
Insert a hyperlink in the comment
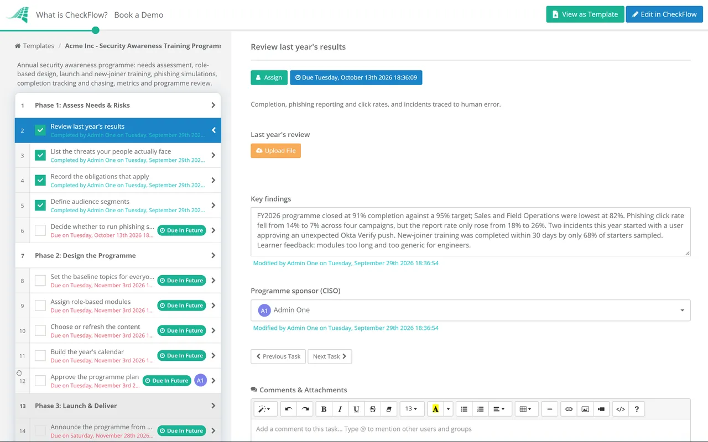(x=569, y=409)
